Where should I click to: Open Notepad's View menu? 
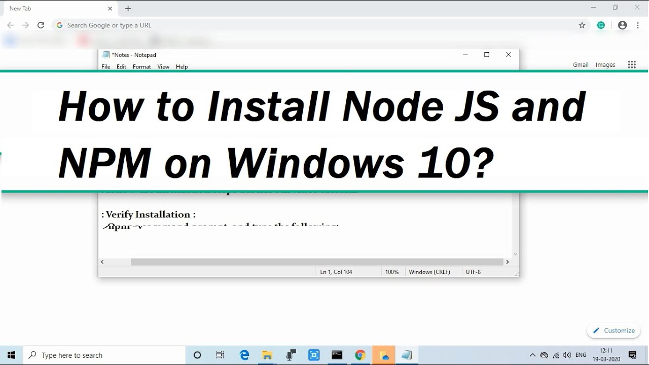pos(163,67)
